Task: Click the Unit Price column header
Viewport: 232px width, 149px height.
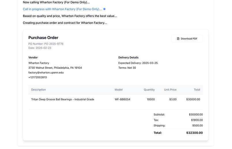Action: (170, 90)
